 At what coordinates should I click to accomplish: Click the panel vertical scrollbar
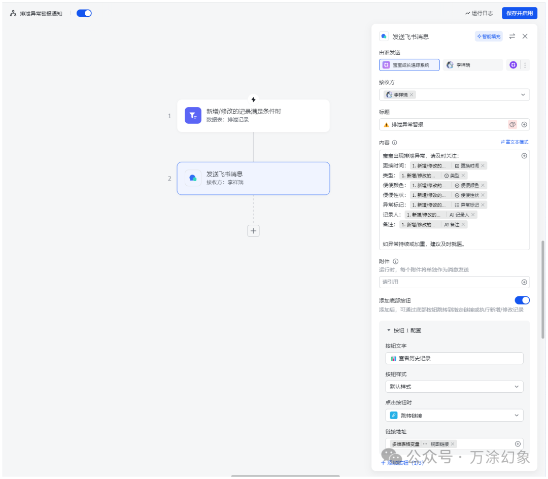point(543,289)
